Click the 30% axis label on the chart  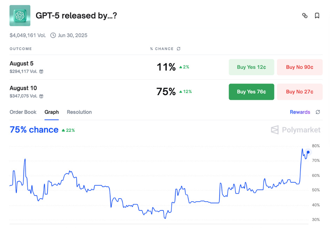(316, 220)
